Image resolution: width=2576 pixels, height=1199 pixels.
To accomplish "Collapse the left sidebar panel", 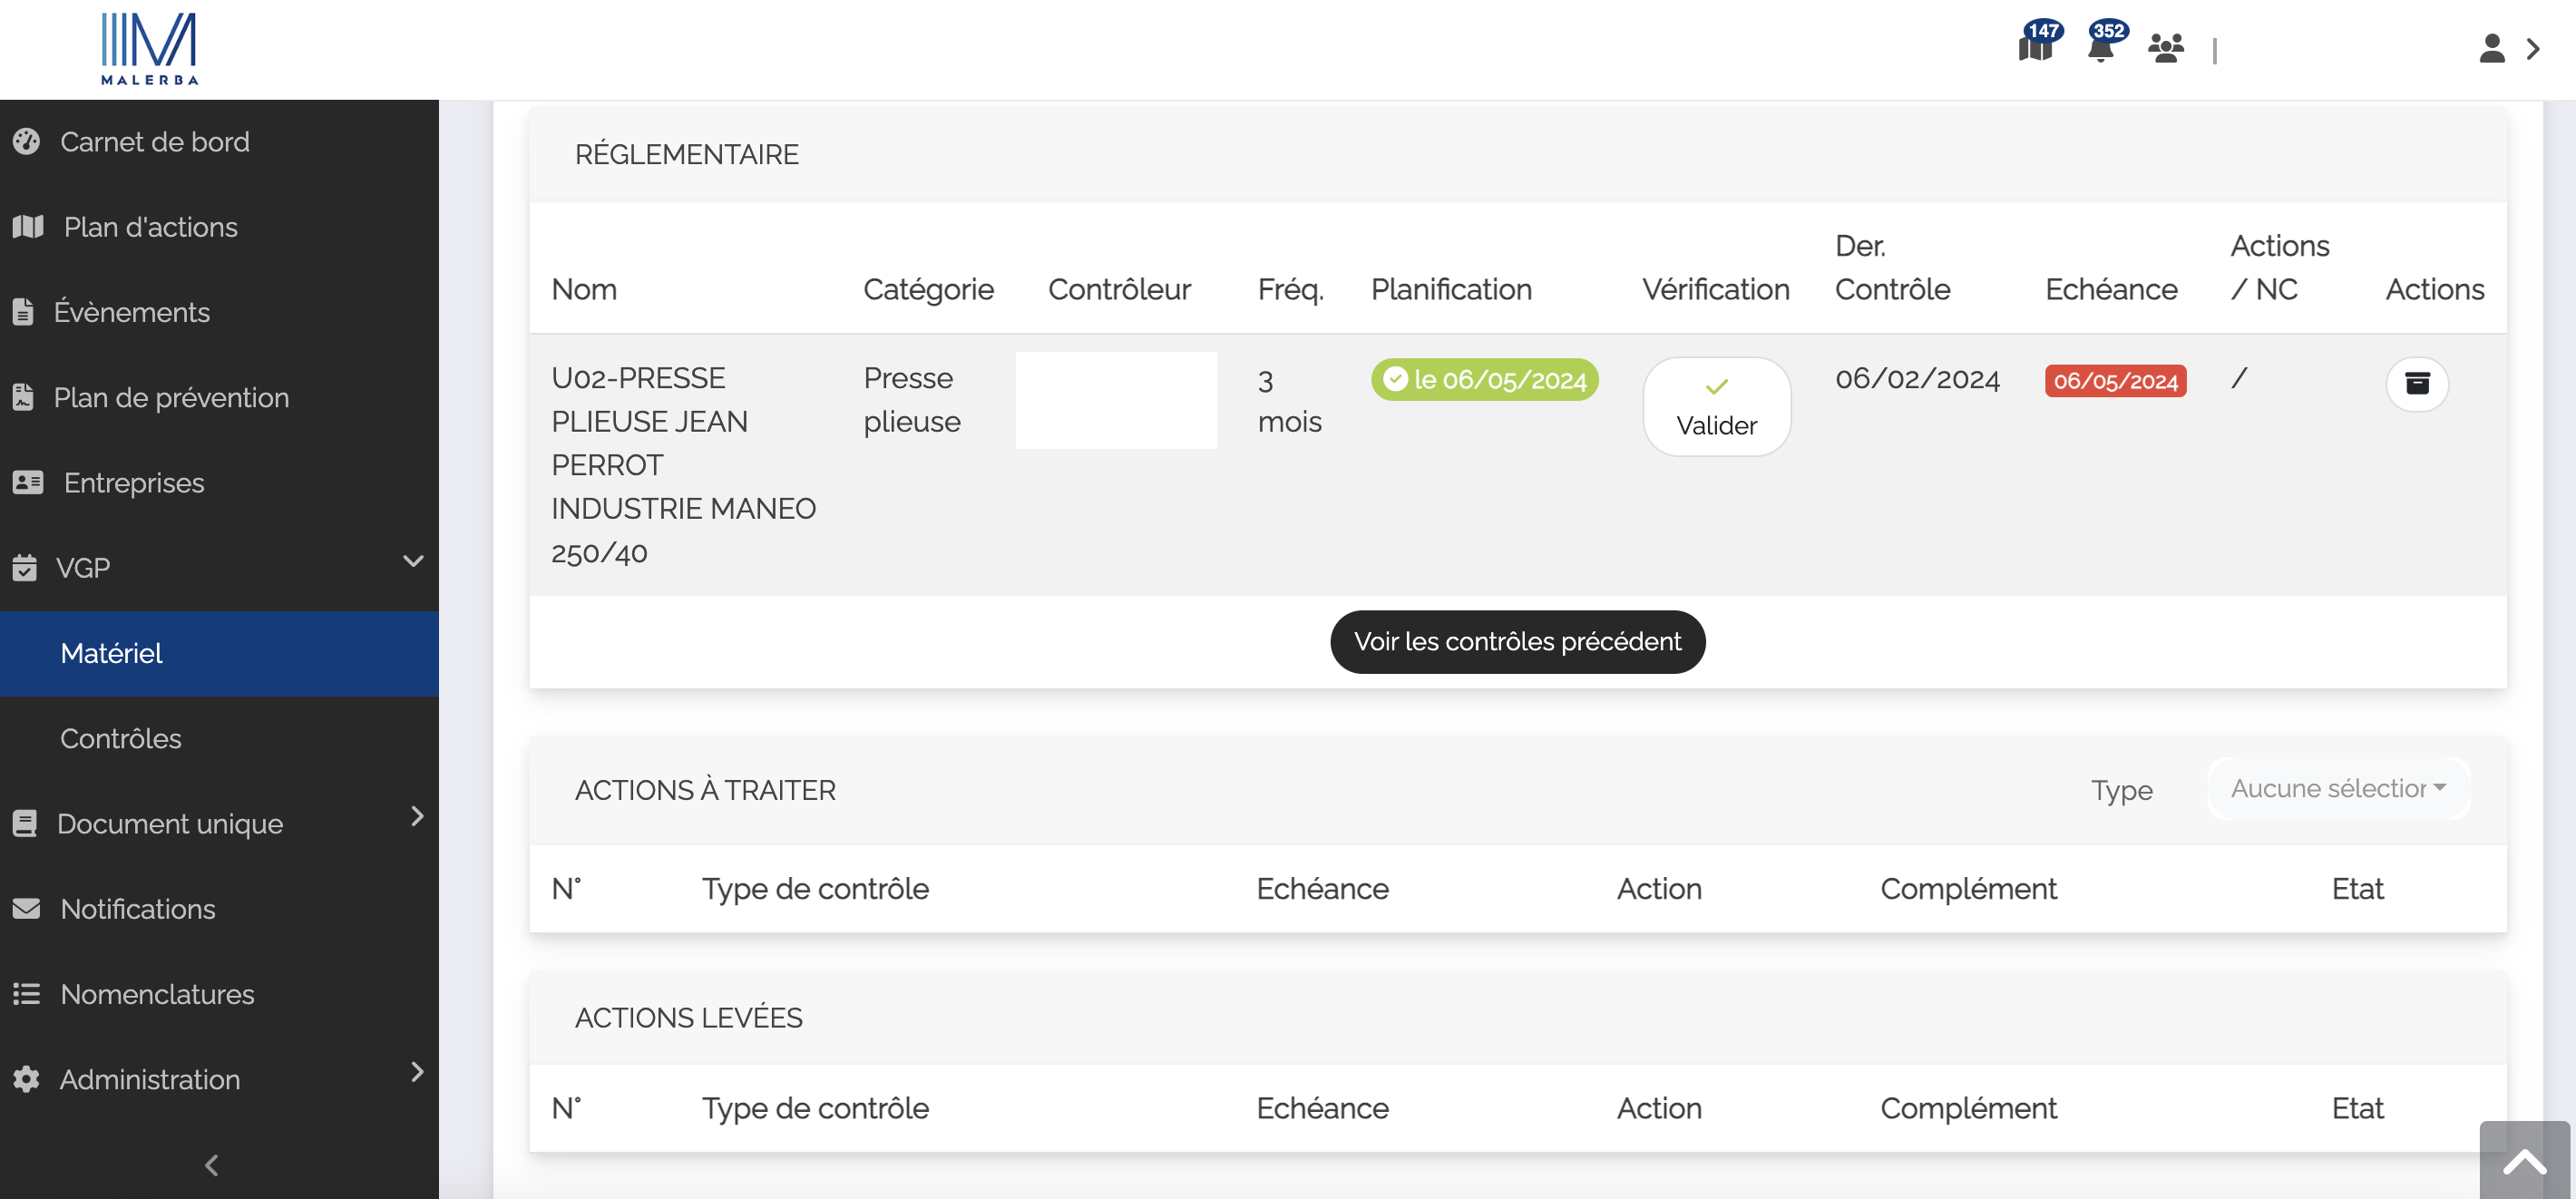I will pos(215,1165).
